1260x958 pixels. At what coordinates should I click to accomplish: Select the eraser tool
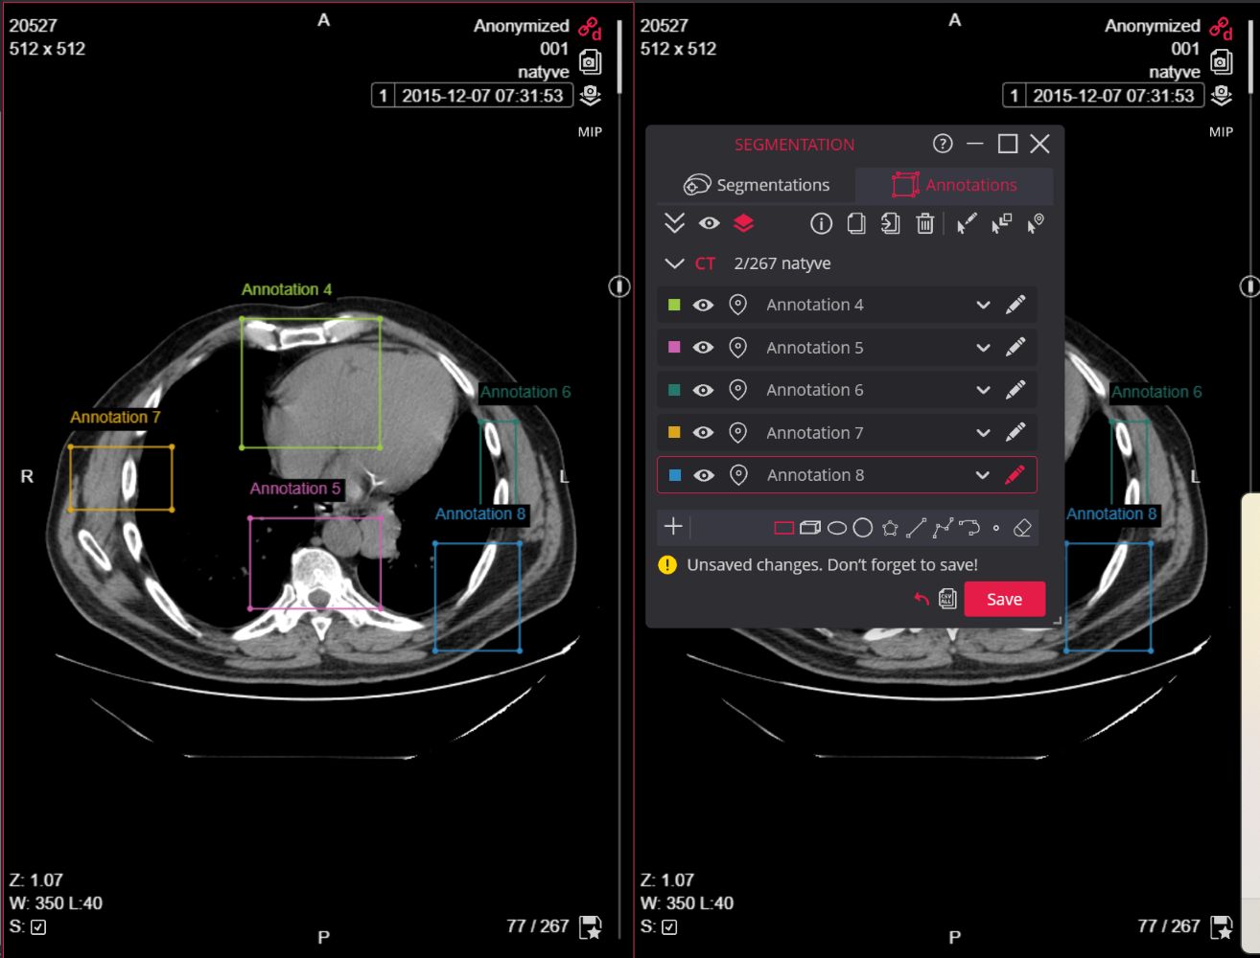point(1022,528)
